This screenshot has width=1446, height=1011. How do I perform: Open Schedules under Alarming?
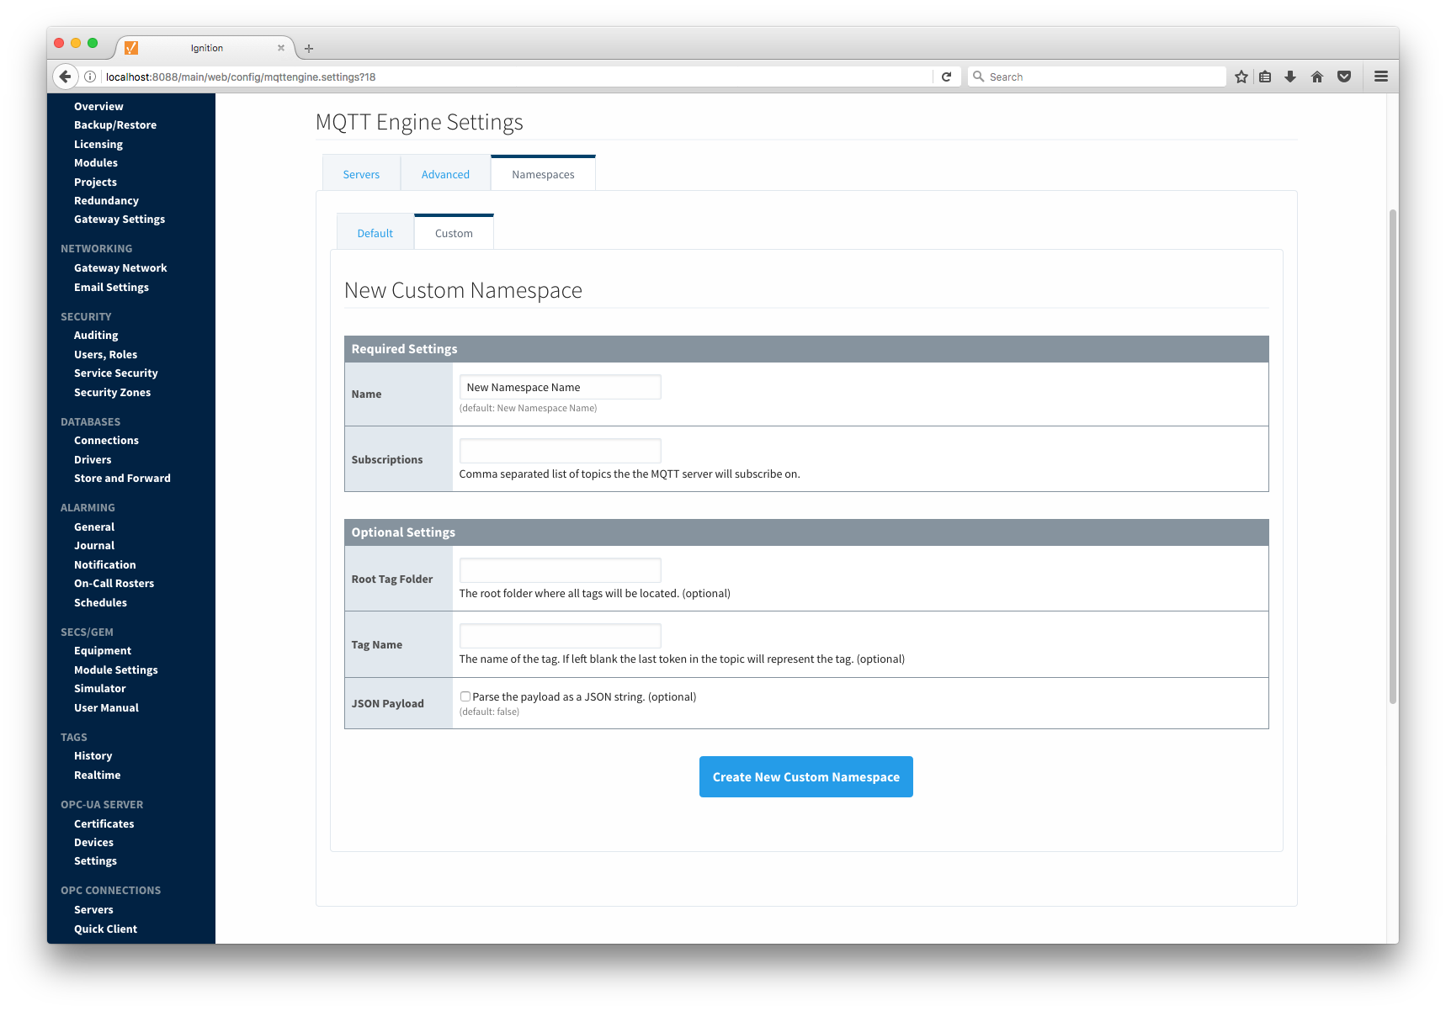pyautogui.click(x=100, y=603)
